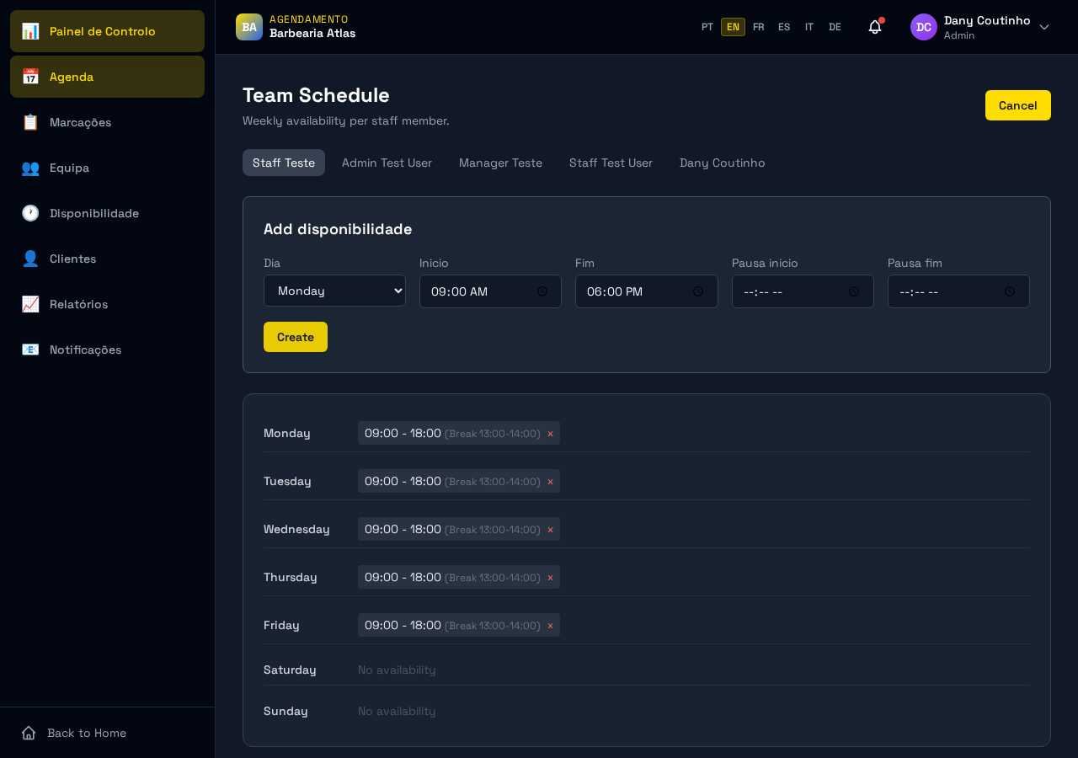Open time picker icon in Fim field
The height and width of the screenshot is (758, 1078).
[x=698, y=291]
